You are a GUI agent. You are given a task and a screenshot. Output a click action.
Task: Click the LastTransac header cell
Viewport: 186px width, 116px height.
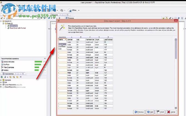click(x=108, y=40)
